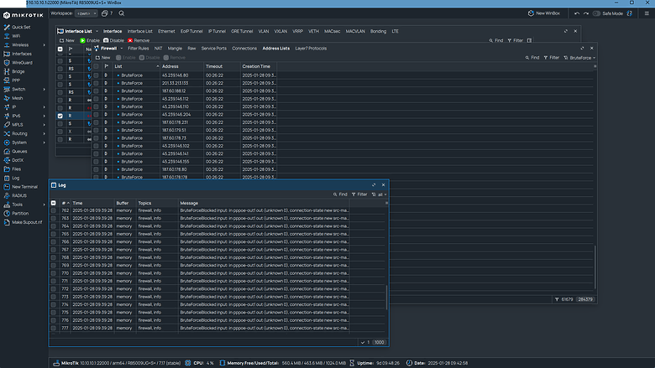Check the box for log entry 777

pyautogui.click(x=54, y=328)
